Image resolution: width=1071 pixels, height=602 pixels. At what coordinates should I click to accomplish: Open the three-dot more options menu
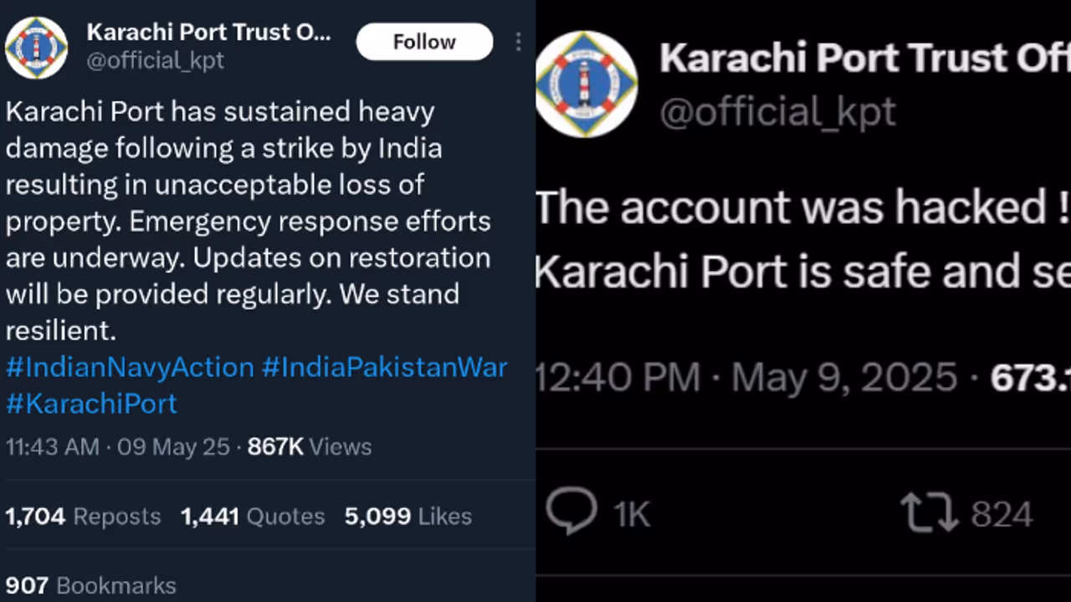[x=519, y=42]
